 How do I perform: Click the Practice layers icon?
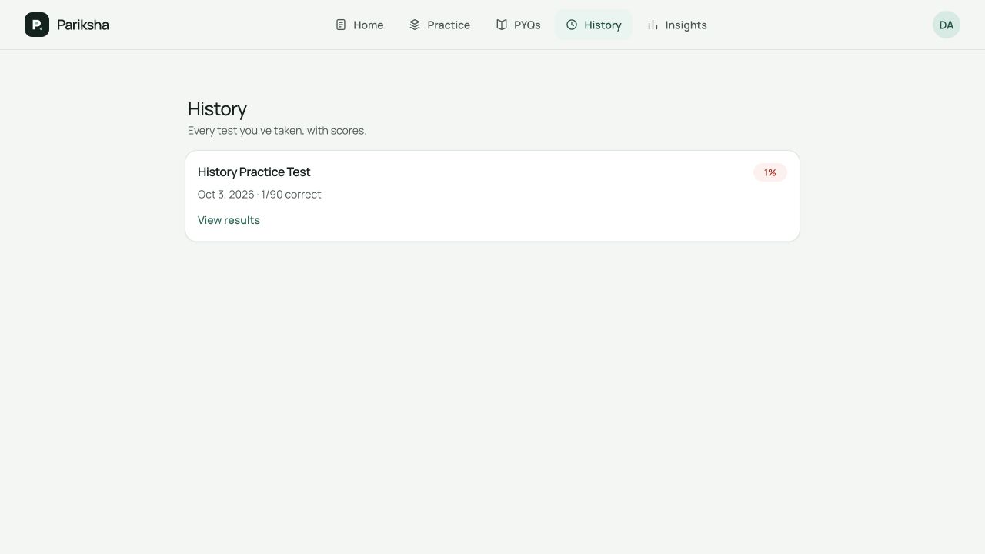tap(415, 25)
